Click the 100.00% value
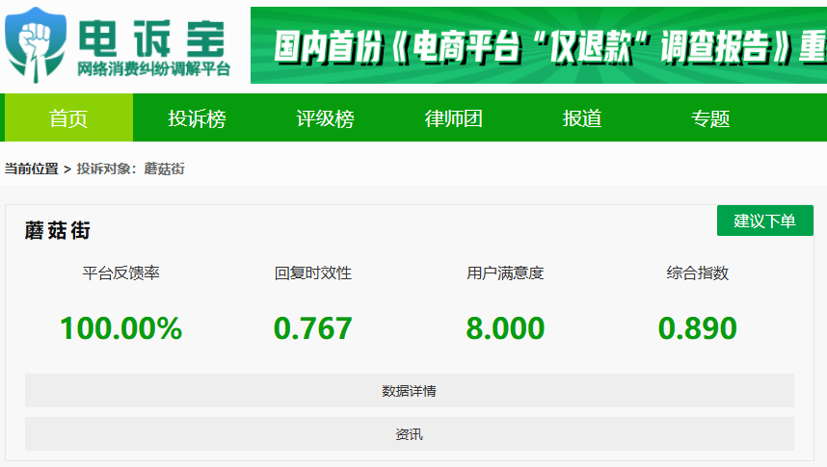 120,327
